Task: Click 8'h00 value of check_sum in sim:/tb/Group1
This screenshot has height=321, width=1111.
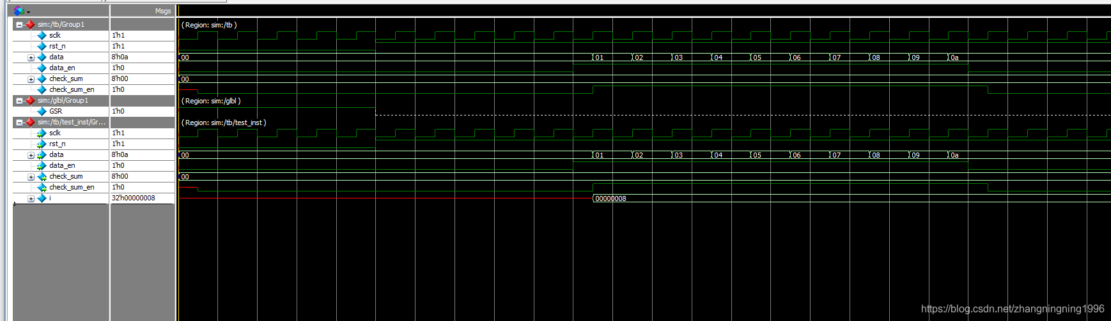Action: (x=120, y=79)
